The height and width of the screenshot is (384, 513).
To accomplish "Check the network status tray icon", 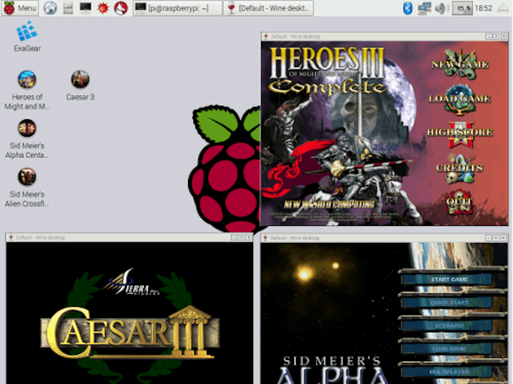I will [425, 7].
